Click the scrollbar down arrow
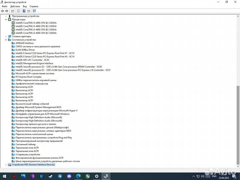Screen dimensions: 240x180 coord(238,166)
